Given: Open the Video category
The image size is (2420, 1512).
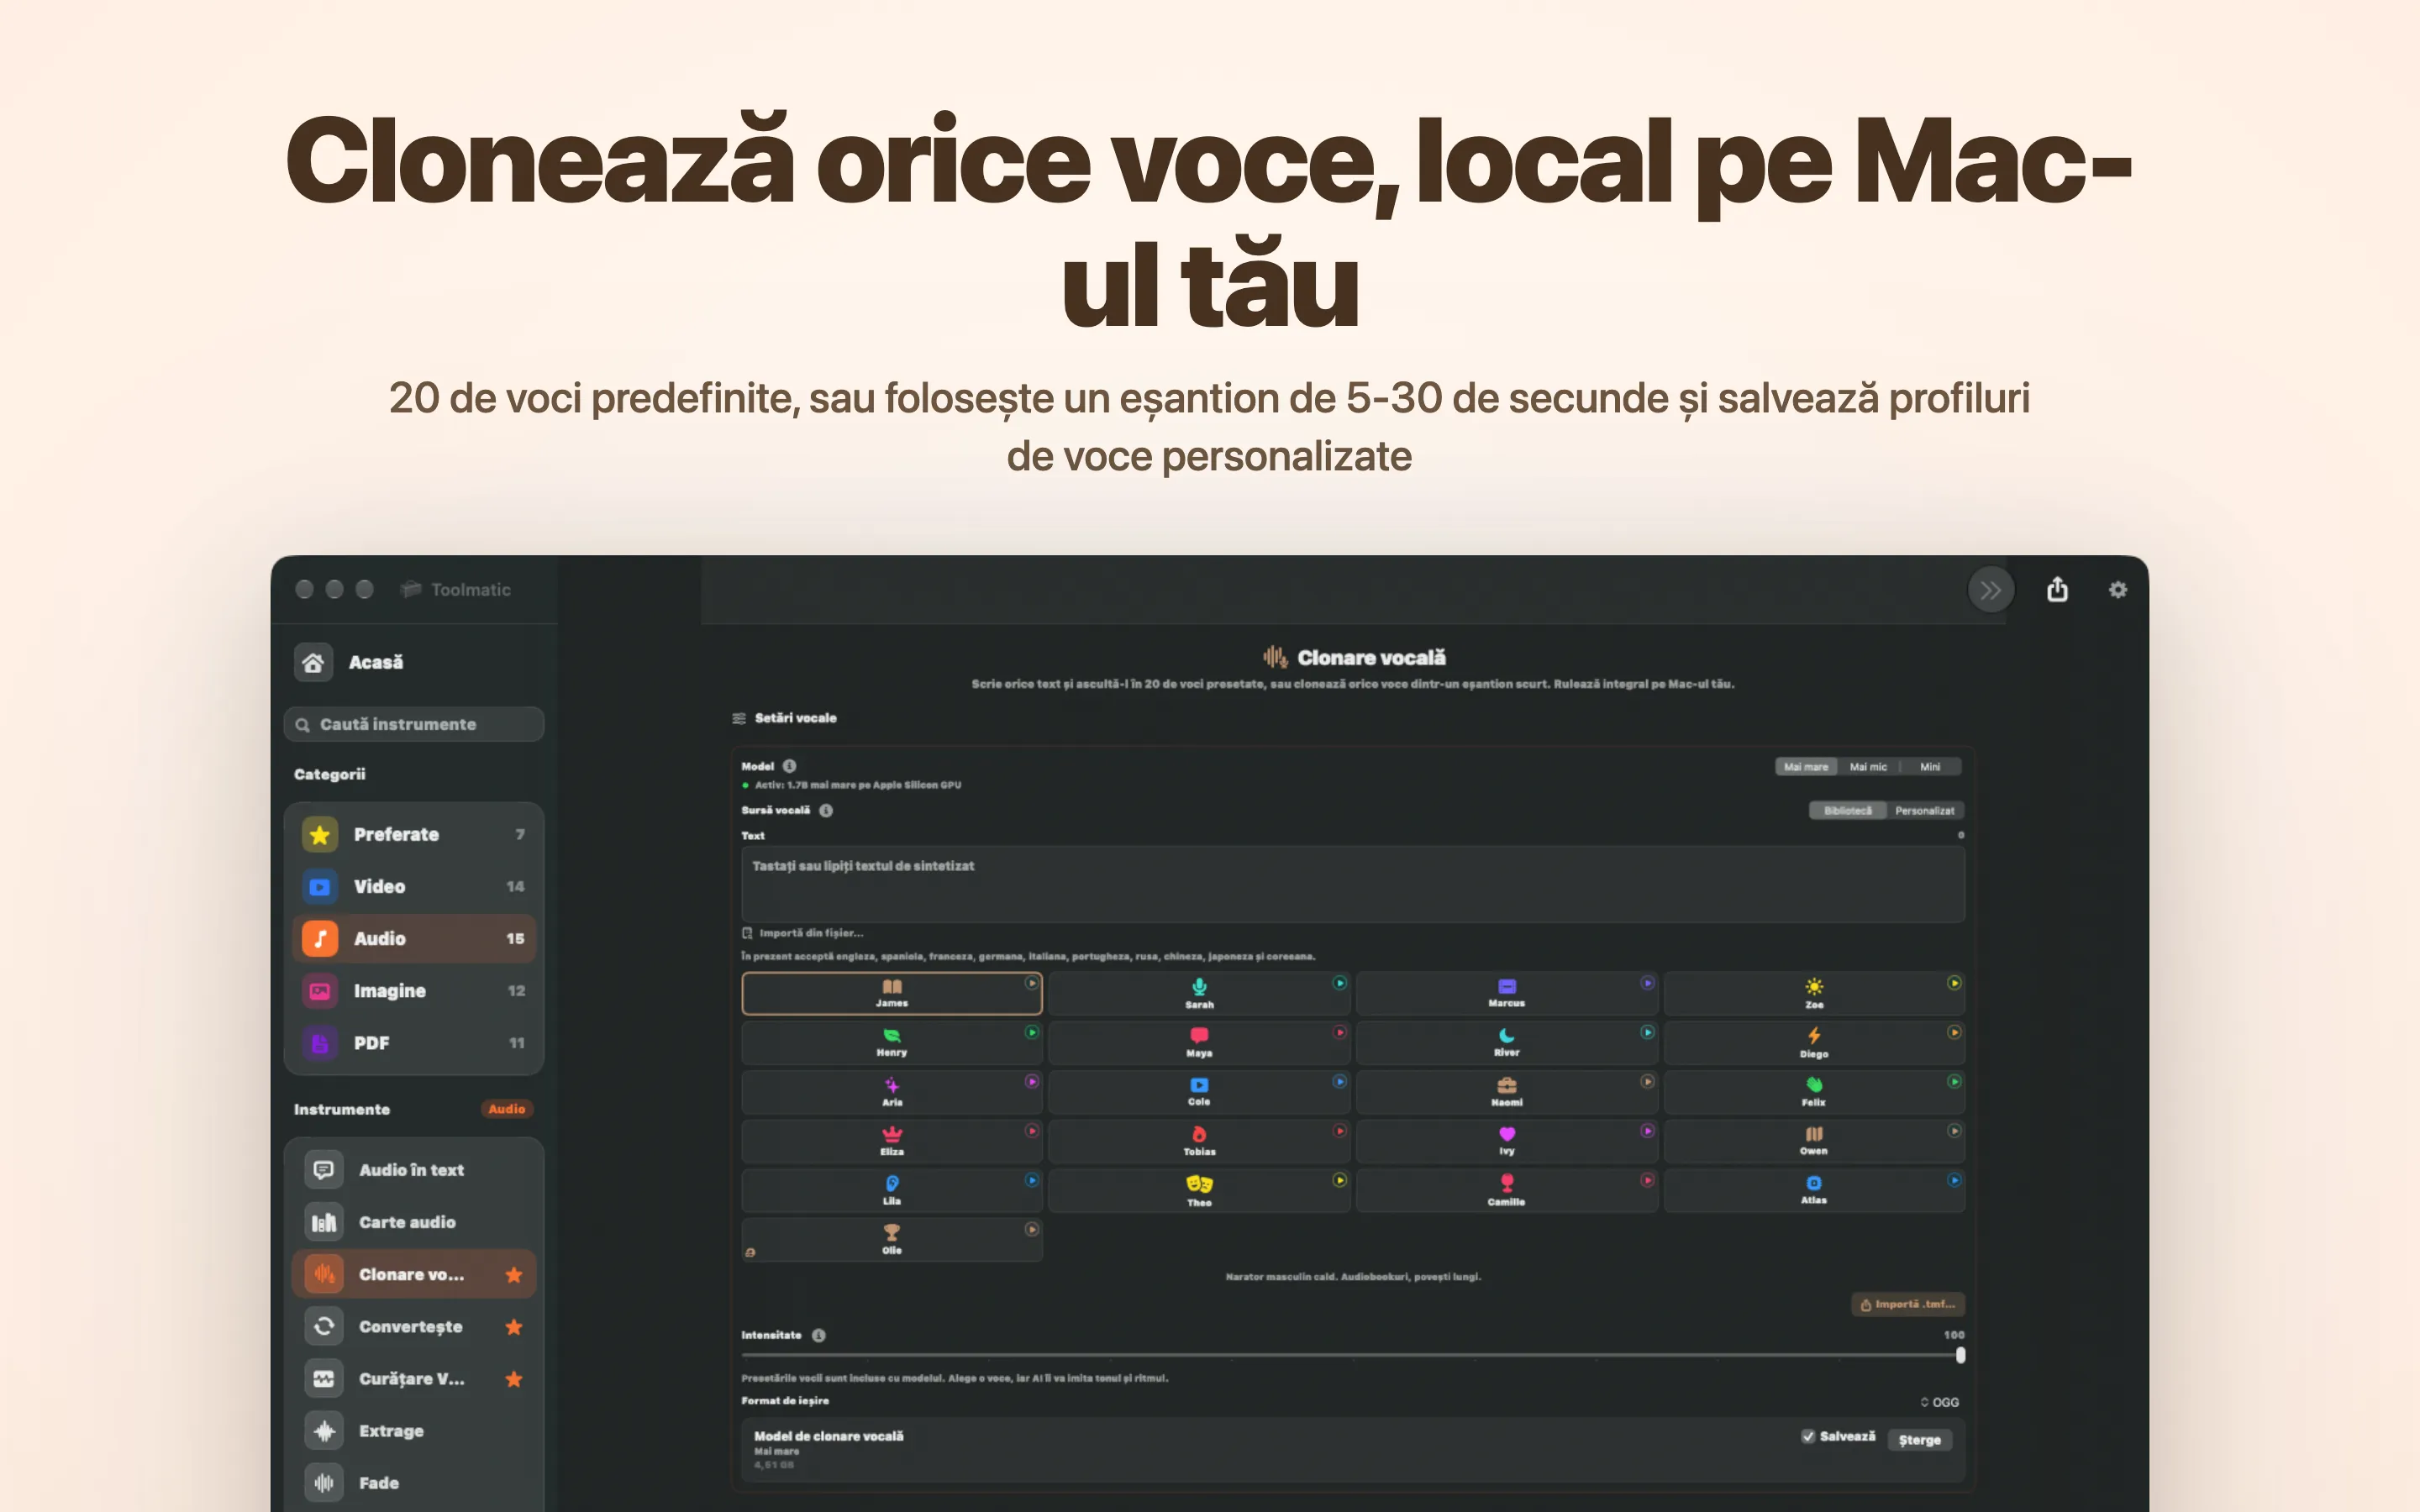Looking at the screenshot, I should (x=414, y=886).
